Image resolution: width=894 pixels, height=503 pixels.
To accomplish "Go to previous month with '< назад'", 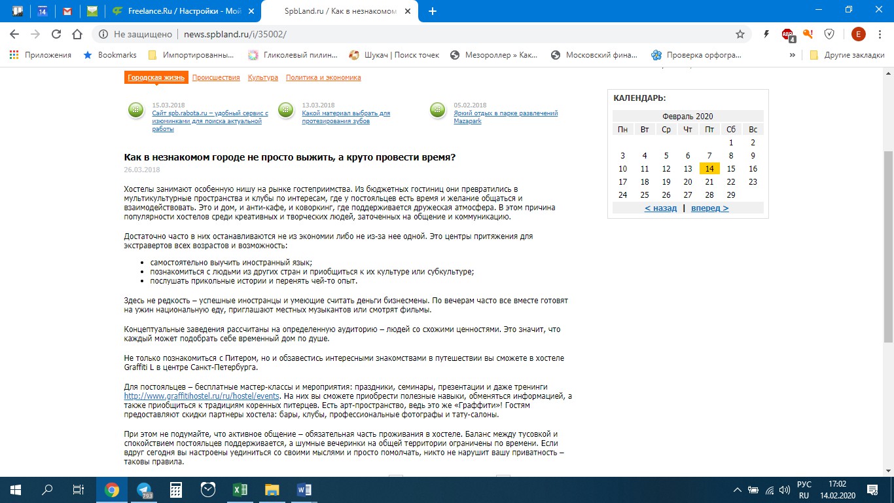I will [x=660, y=208].
